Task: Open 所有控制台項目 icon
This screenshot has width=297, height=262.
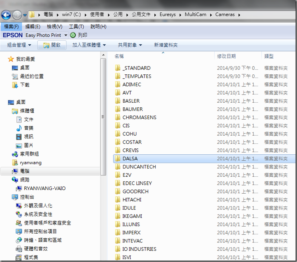Action: (19, 232)
